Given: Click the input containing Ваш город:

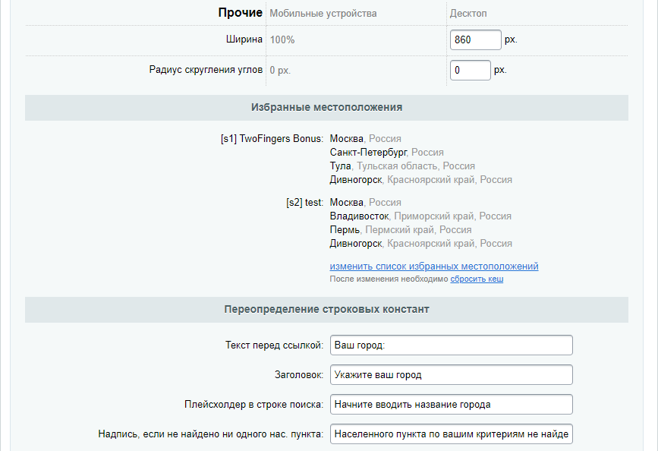Looking at the screenshot, I should 451,345.
